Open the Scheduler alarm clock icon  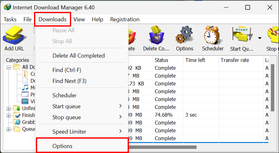213,35
